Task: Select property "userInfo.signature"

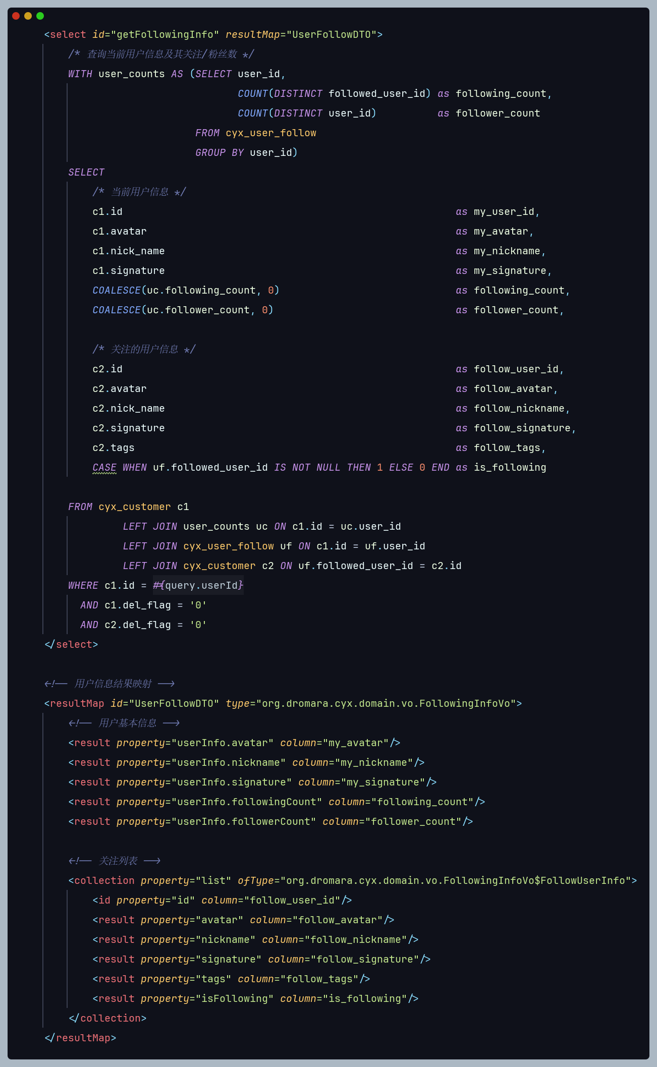Action: point(232,782)
